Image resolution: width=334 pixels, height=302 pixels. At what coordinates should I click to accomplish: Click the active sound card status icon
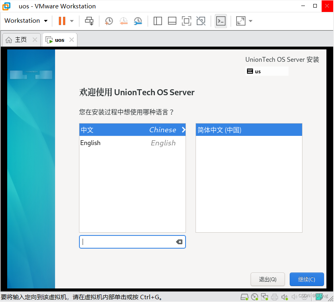[285, 297]
